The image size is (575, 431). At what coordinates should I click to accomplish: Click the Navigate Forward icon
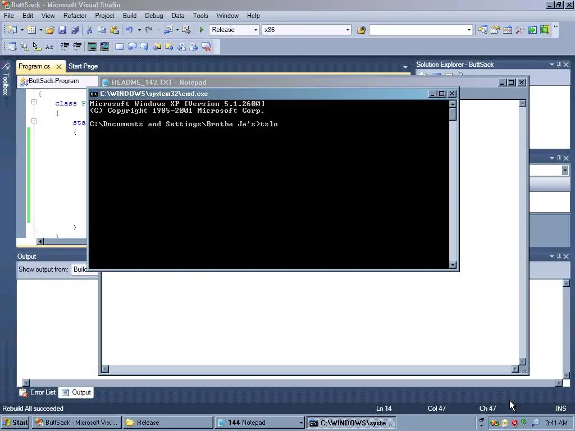click(186, 30)
